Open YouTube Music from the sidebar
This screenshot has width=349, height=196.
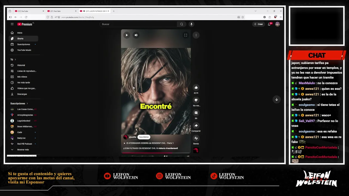click(23, 50)
